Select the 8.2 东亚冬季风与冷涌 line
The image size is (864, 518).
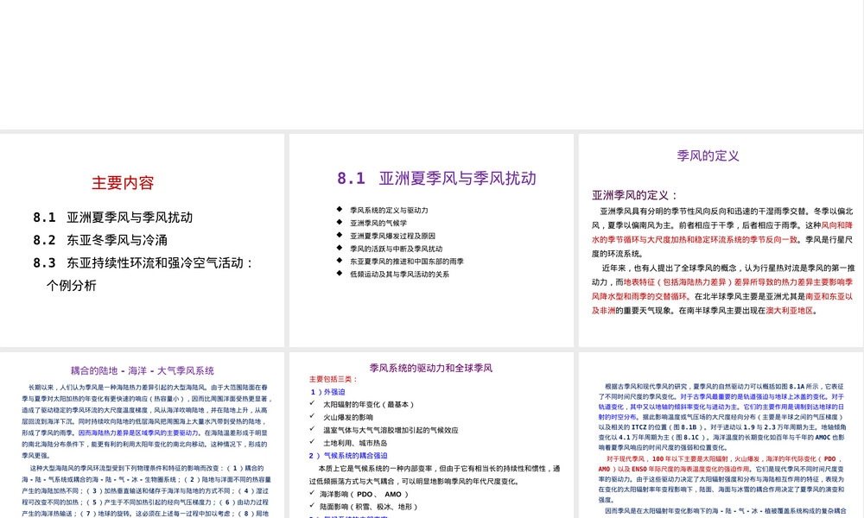[100, 240]
